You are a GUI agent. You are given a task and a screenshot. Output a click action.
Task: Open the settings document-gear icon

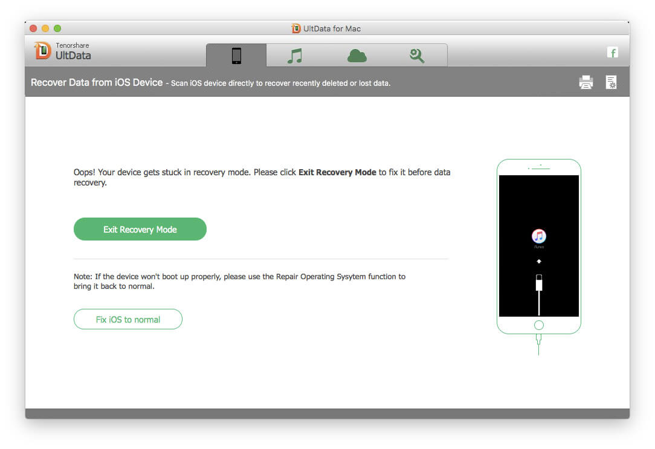coord(611,83)
